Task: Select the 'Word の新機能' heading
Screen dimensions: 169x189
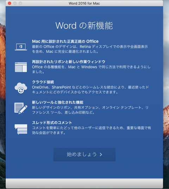Action: click(x=84, y=25)
